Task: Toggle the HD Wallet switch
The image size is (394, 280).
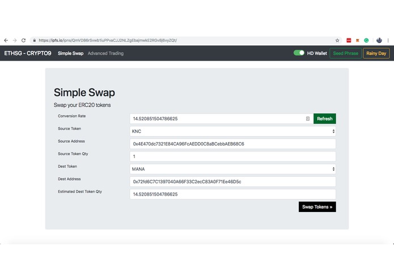Action: 299,53
